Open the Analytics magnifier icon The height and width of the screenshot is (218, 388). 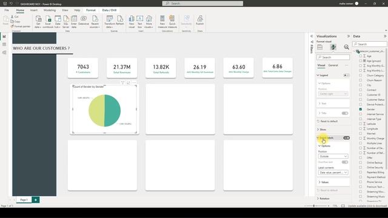click(x=346, y=47)
